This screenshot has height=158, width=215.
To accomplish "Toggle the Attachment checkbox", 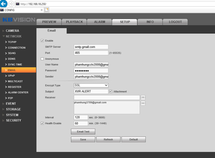I will coord(111,92).
